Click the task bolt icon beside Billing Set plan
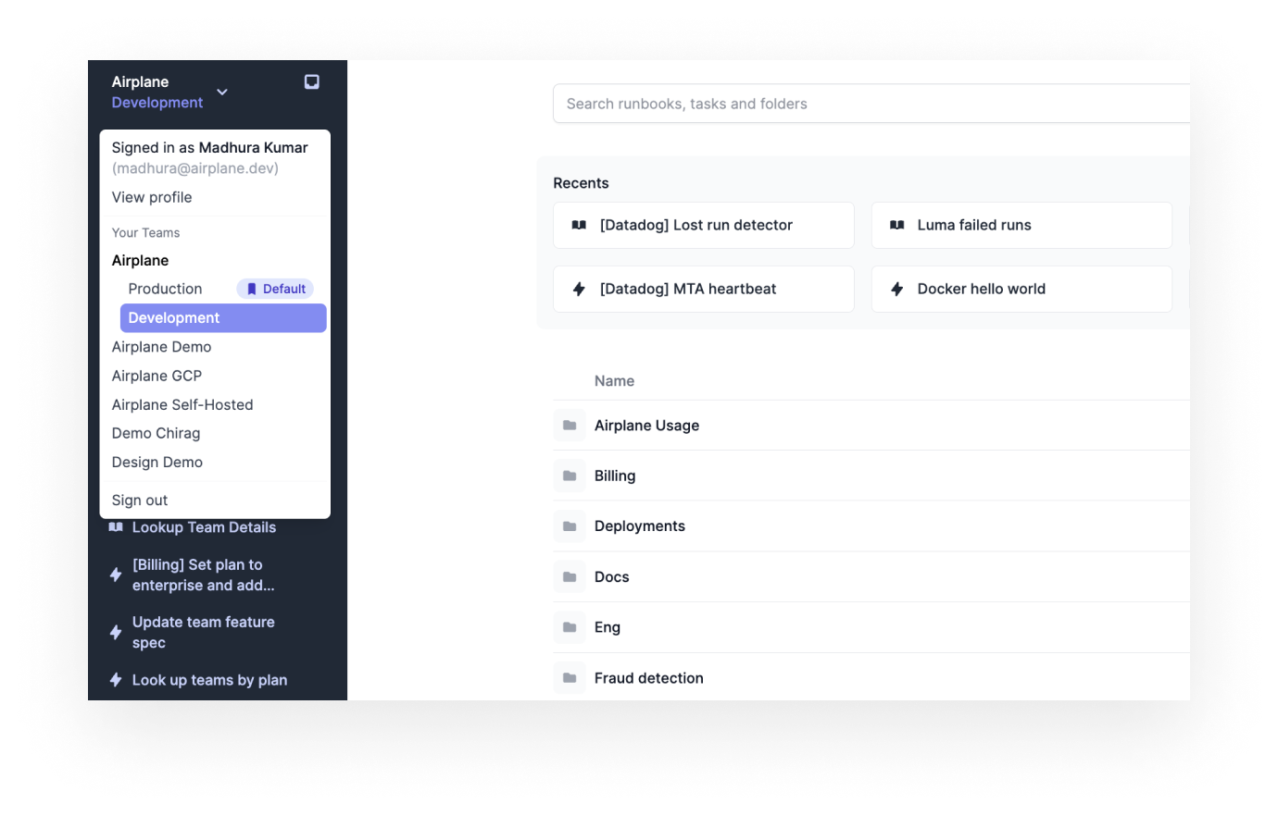1278x816 pixels. click(116, 575)
